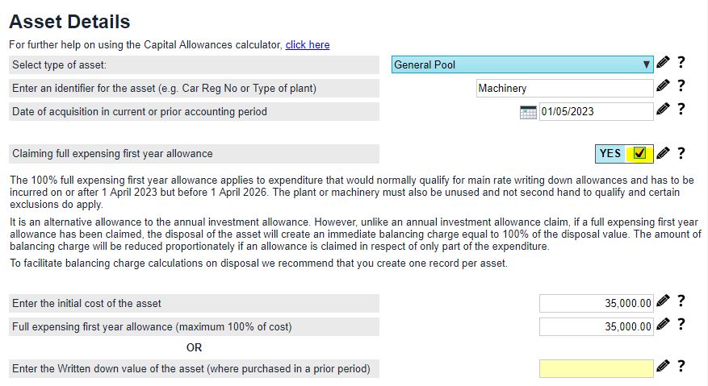The height and width of the screenshot is (386, 708).
Task: Open help for the written down value
Action: pyautogui.click(x=681, y=367)
